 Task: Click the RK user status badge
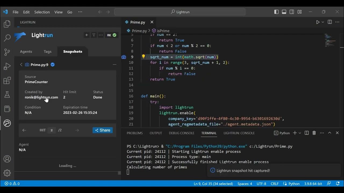point(112,35)
